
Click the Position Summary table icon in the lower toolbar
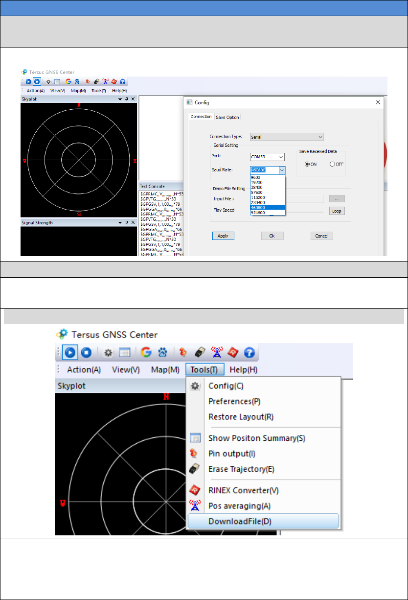124,352
